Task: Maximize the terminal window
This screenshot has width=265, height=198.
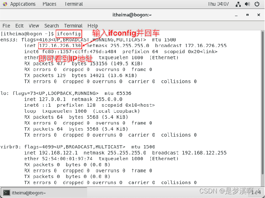Action: (247, 15)
